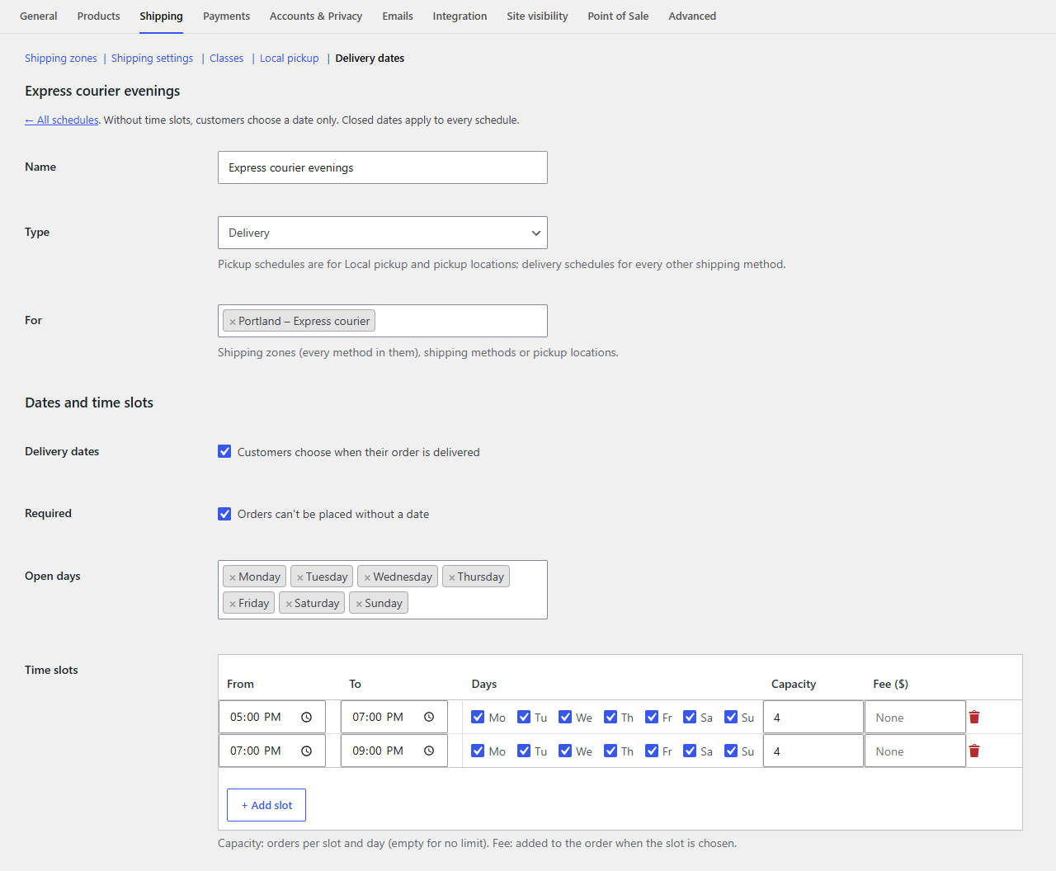
Task: Uncheck Mo for the 05:00 PM slot
Action: (478, 717)
